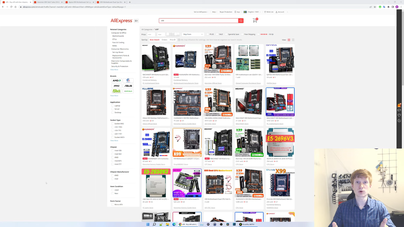Click the search box containing x99
The width and height of the screenshot is (404, 227).
coord(198,21)
